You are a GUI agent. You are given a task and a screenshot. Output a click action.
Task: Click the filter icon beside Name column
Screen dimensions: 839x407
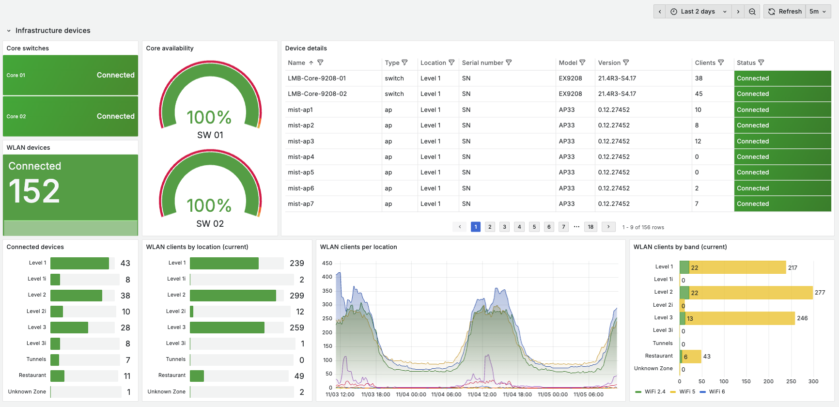[320, 63]
